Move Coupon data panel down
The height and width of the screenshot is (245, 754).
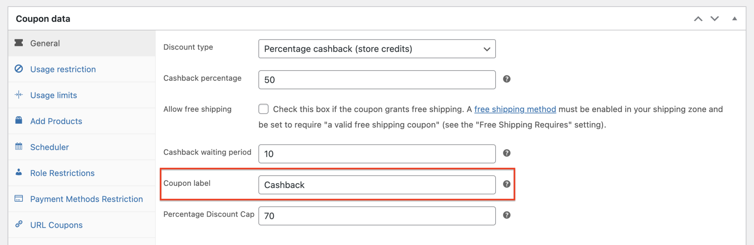coord(715,19)
